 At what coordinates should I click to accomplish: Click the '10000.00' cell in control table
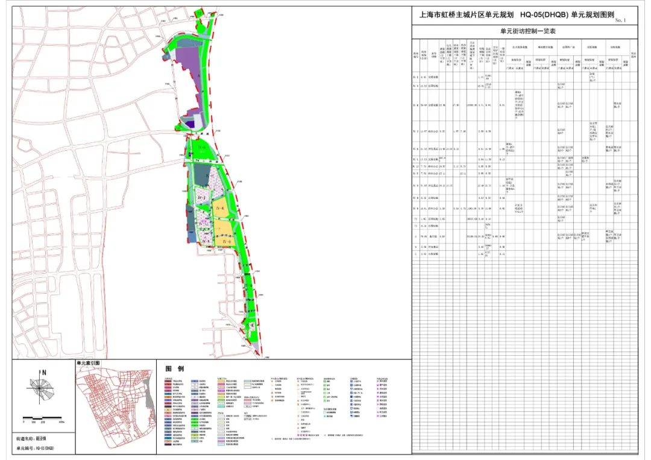tap(472, 105)
